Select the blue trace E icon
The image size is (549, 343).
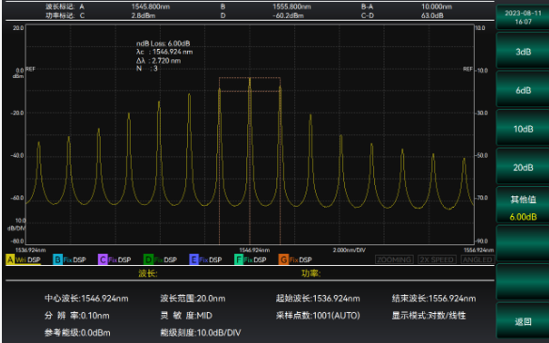[x=194, y=259]
